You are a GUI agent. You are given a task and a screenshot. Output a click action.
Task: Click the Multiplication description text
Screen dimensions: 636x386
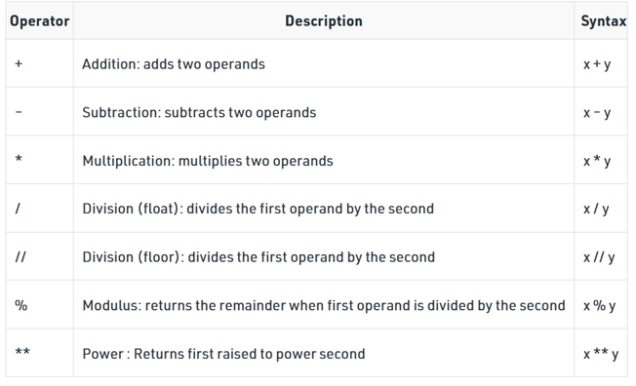pyautogui.click(x=208, y=161)
